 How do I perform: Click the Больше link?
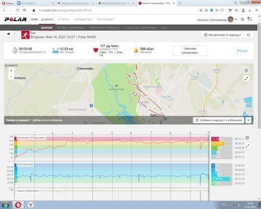pyautogui.click(x=242, y=51)
